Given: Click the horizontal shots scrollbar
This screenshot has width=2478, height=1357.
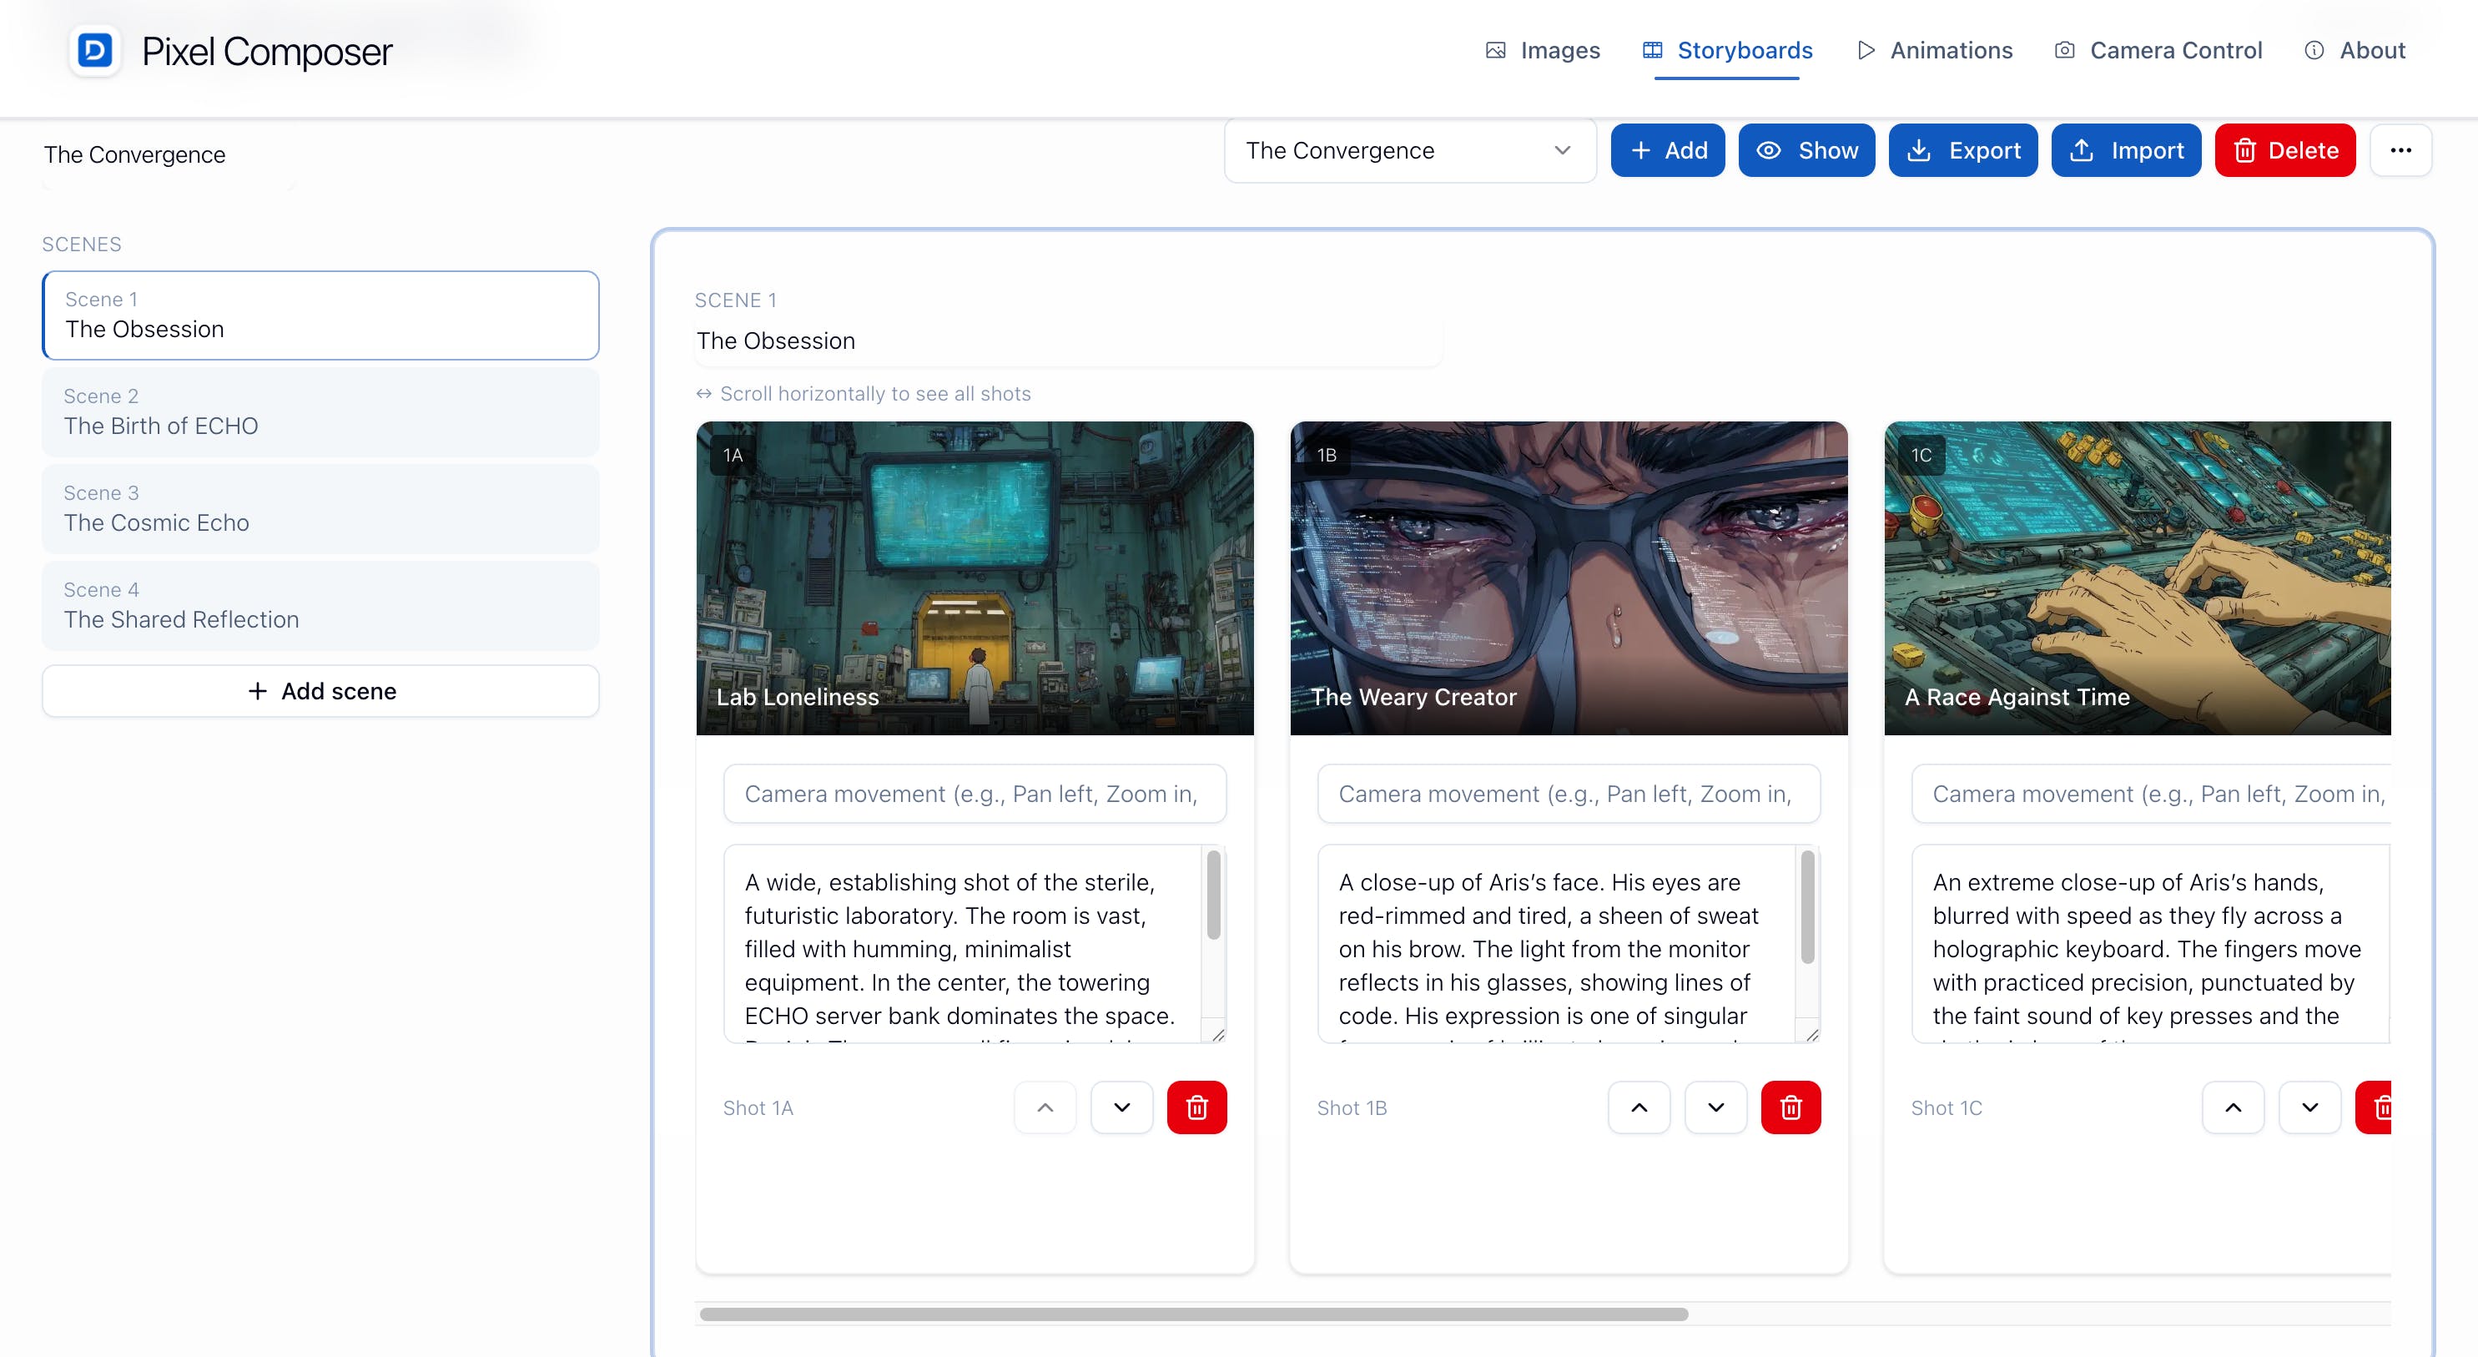Looking at the screenshot, I should tap(1193, 1314).
